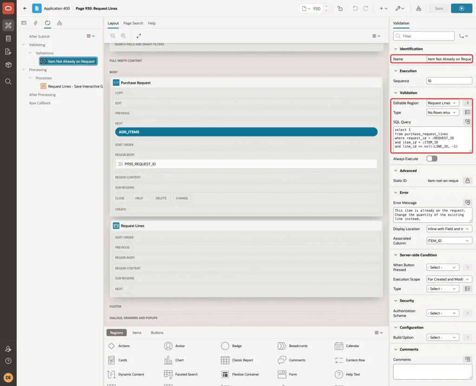
Task: Select the Layout tab
Action: point(113,23)
